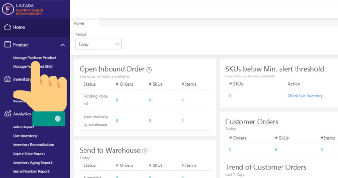Image resolution: width=338 pixels, height=178 pixels.
Task: Click Pending inbound orders count
Action: tap(117, 100)
